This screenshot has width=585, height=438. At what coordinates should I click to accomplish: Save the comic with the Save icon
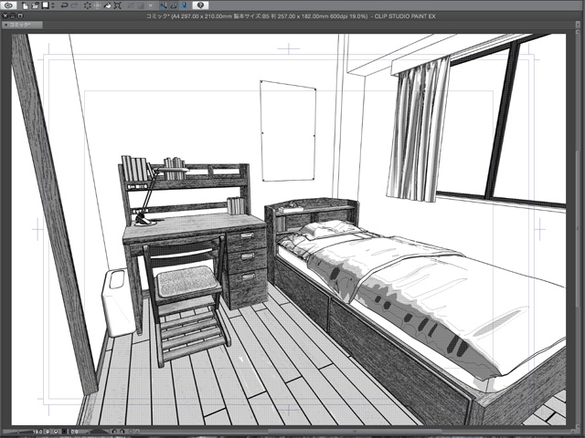46,5
